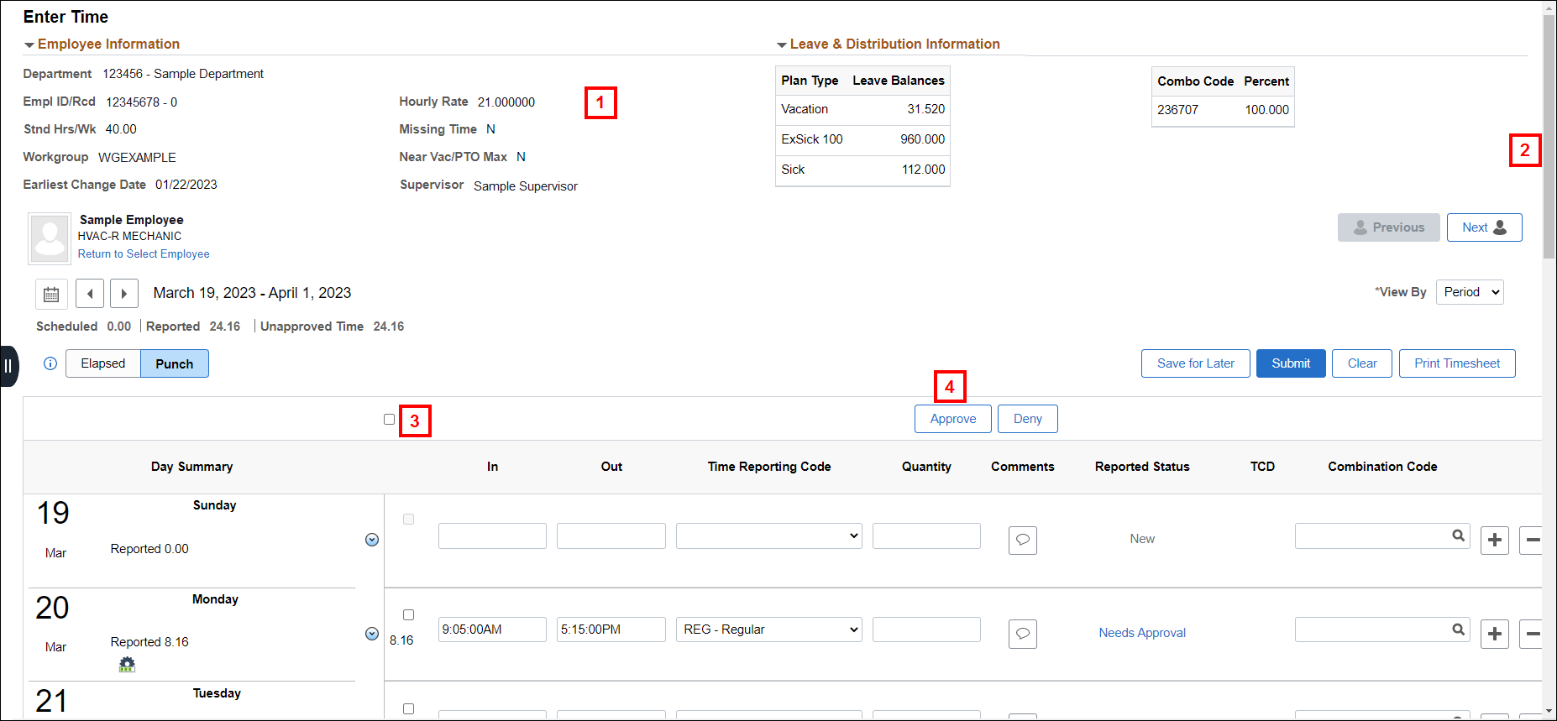Tick the checkbox on the Monday row
This screenshot has height=721, width=1557.
409,615
